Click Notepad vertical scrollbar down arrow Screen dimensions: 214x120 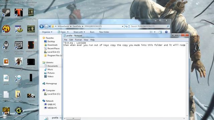click(x=187, y=116)
